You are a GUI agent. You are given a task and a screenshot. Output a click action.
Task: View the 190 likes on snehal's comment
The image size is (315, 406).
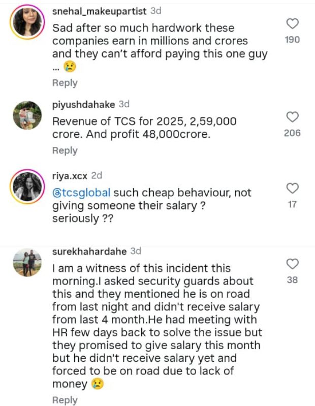tap(292, 40)
